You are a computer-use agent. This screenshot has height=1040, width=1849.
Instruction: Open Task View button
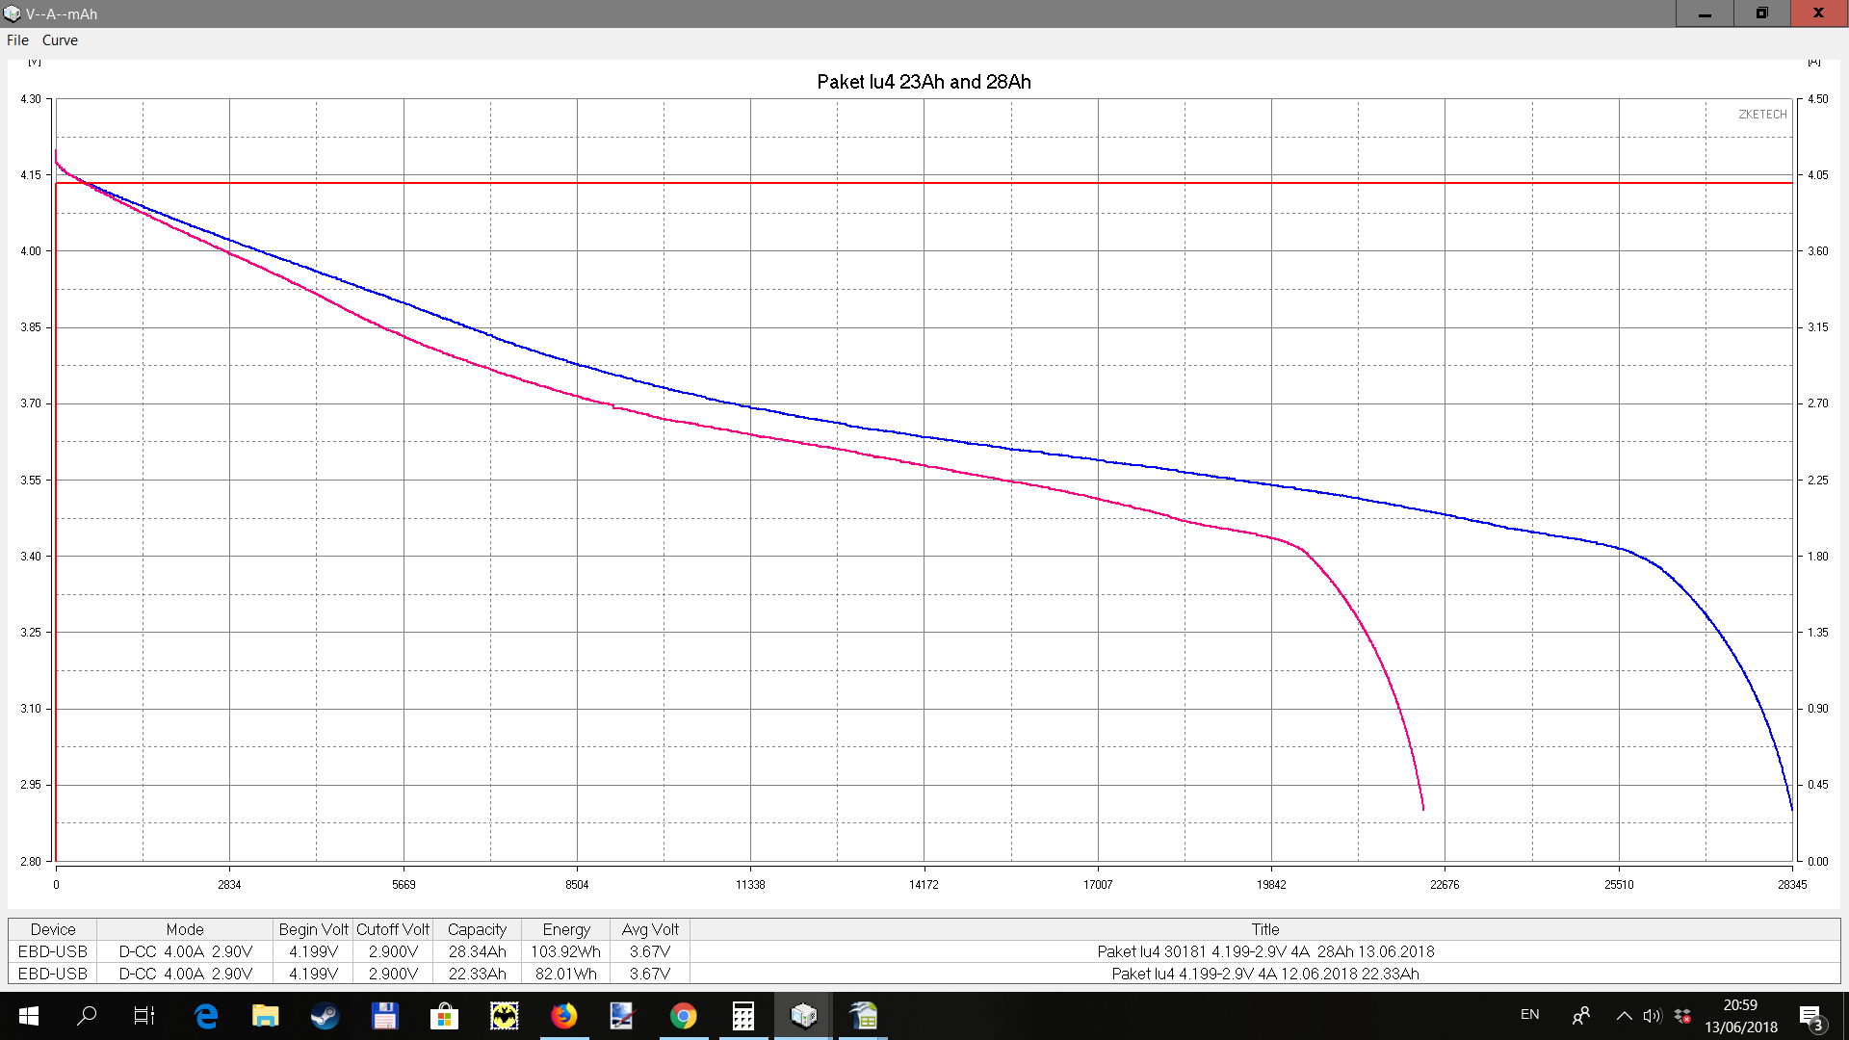pos(144,1016)
